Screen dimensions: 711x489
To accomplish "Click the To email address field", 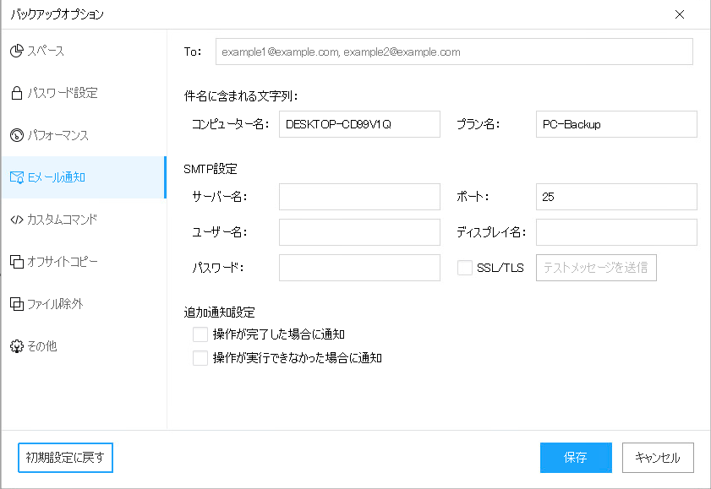I will [454, 52].
